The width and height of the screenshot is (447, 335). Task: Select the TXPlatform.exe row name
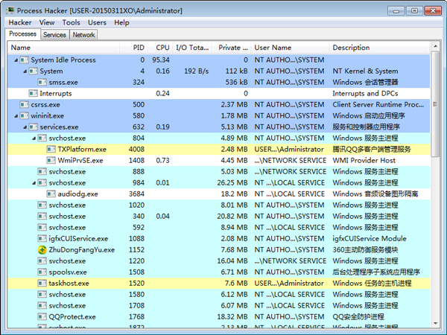(82, 150)
